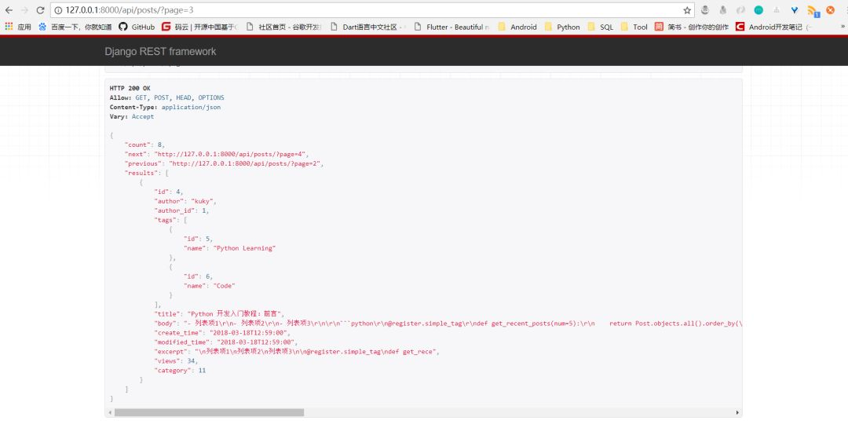The height and width of the screenshot is (428, 848).
Task: Click the grey person silhouette extension icon
Action: point(723,9)
